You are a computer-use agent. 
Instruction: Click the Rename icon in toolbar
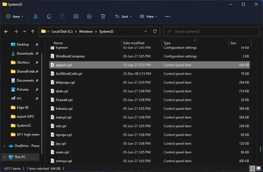(x=76, y=17)
